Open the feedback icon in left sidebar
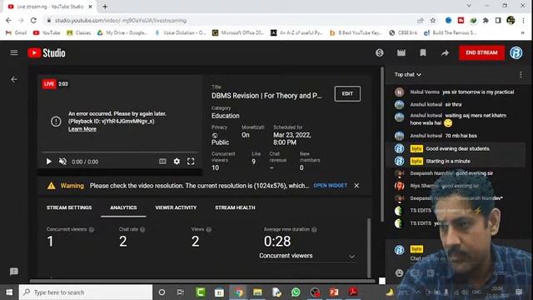Viewport: 533px width, 300px height. [x=14, y=272]
